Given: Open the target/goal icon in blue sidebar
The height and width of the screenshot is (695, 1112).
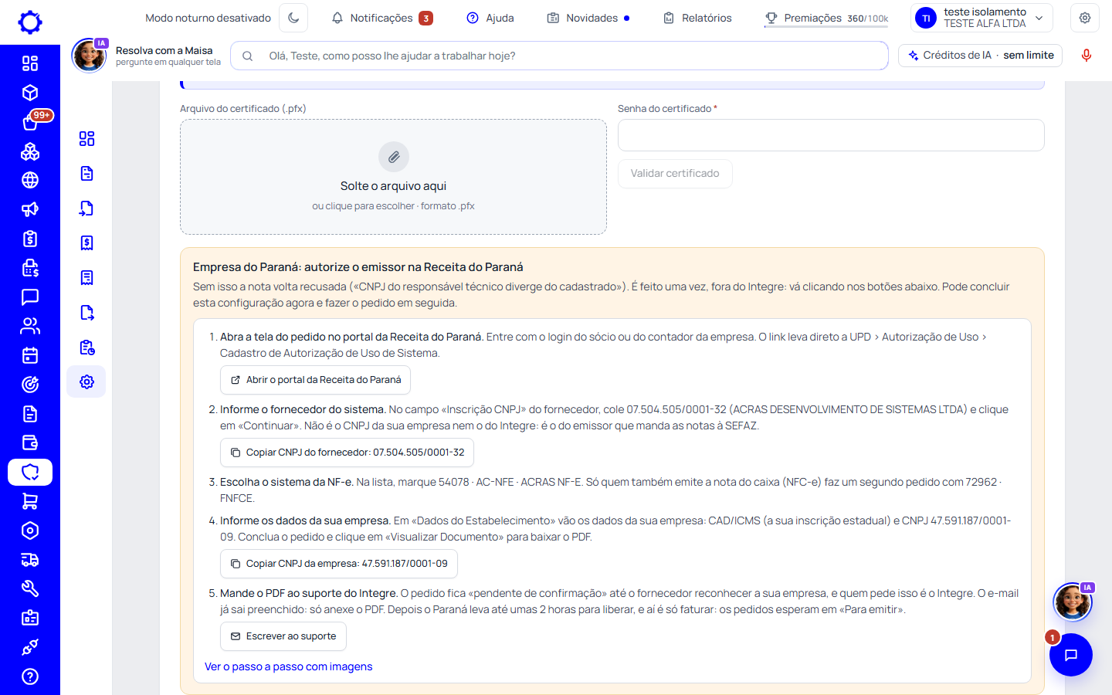Looking at the screenshot, I should [x=30, y=385].
